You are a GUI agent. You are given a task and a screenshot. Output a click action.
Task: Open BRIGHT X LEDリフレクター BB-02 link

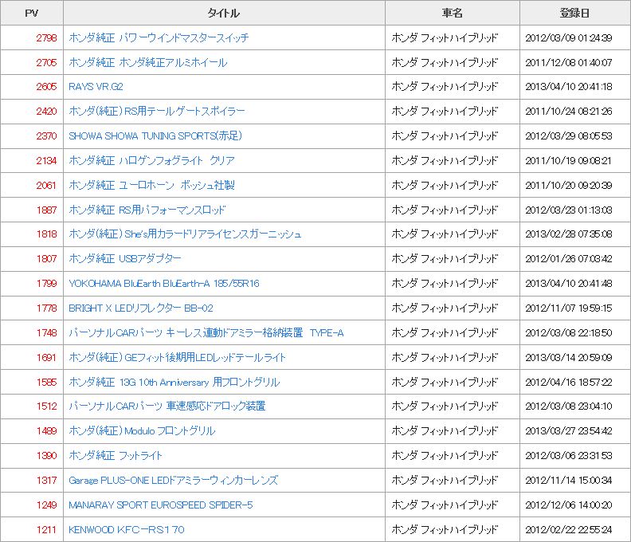(141, 308)
